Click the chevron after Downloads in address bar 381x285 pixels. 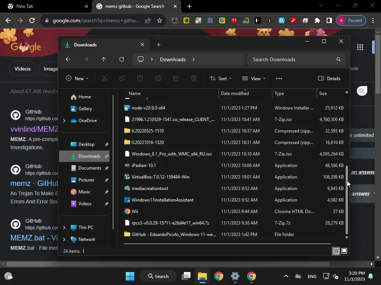(193, 59)
